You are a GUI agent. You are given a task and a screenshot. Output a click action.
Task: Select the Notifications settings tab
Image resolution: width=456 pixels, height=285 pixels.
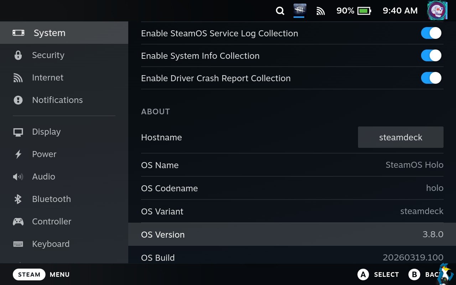point(57,100)
